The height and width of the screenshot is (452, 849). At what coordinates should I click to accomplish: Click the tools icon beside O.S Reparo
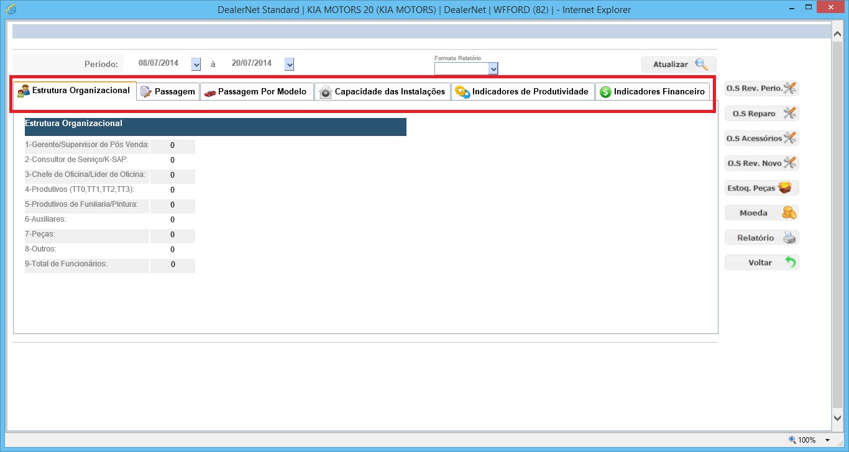(x=790, y=113)
